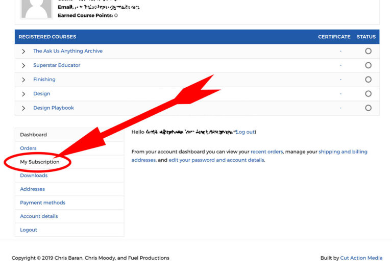Click certificate dash in the Design row
Screen dimensions: 392x276
click(x=340, y=94)
